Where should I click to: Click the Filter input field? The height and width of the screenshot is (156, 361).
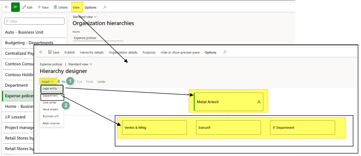(x=34, y=21)
